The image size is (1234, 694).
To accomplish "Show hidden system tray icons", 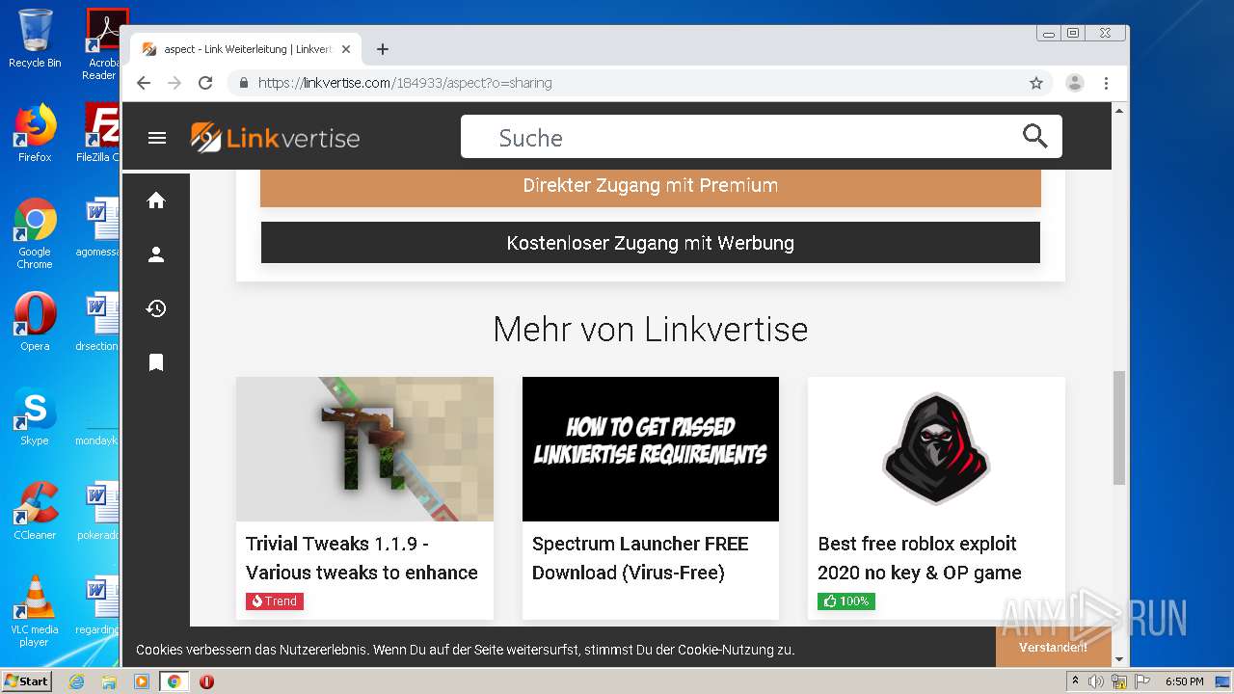I will pyautogui.click(x=1076, y=681).
